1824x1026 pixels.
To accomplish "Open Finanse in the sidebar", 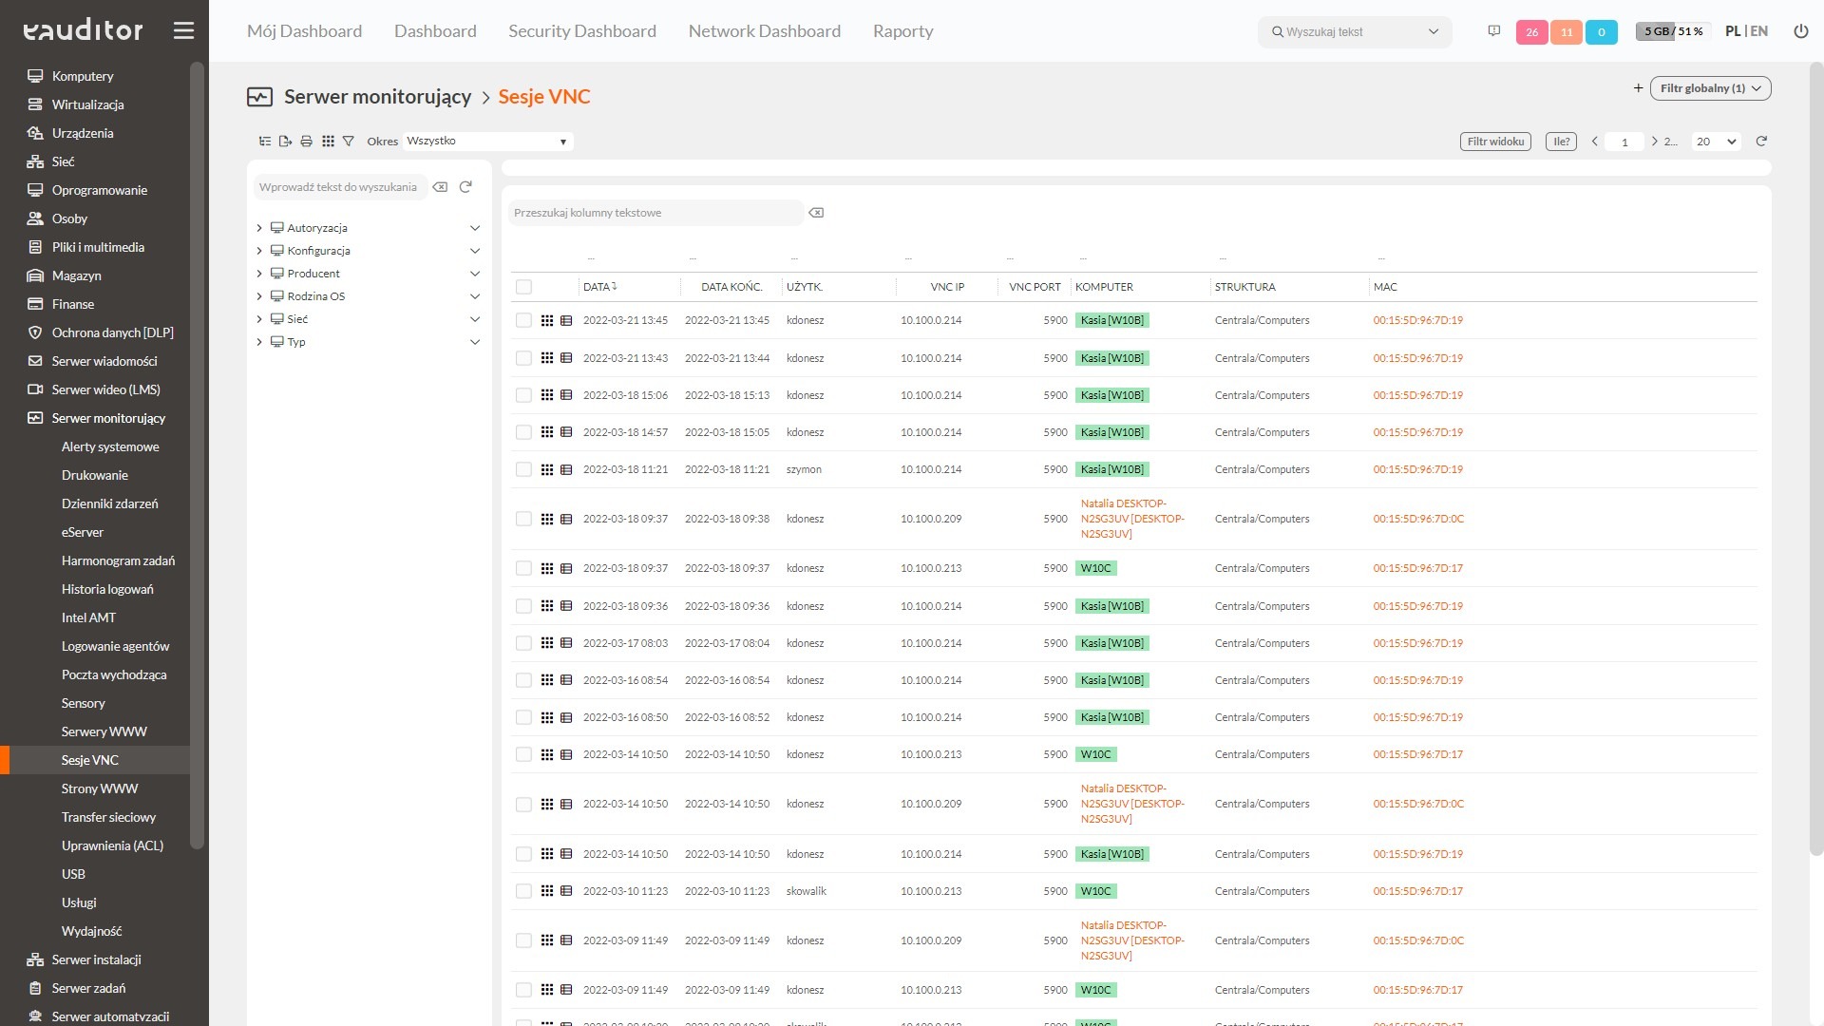I will [x=73, y=304].
